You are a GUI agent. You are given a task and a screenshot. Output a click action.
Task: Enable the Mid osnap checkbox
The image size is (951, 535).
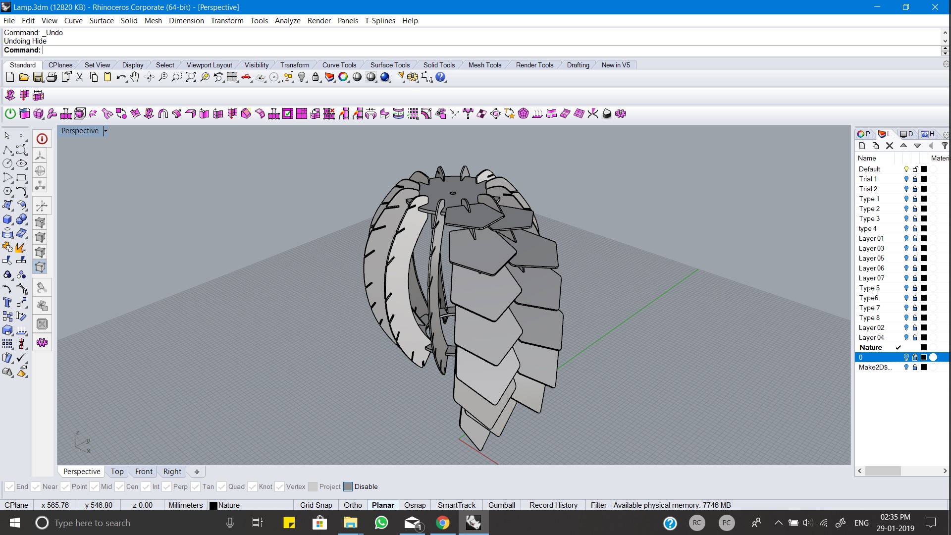95,487
